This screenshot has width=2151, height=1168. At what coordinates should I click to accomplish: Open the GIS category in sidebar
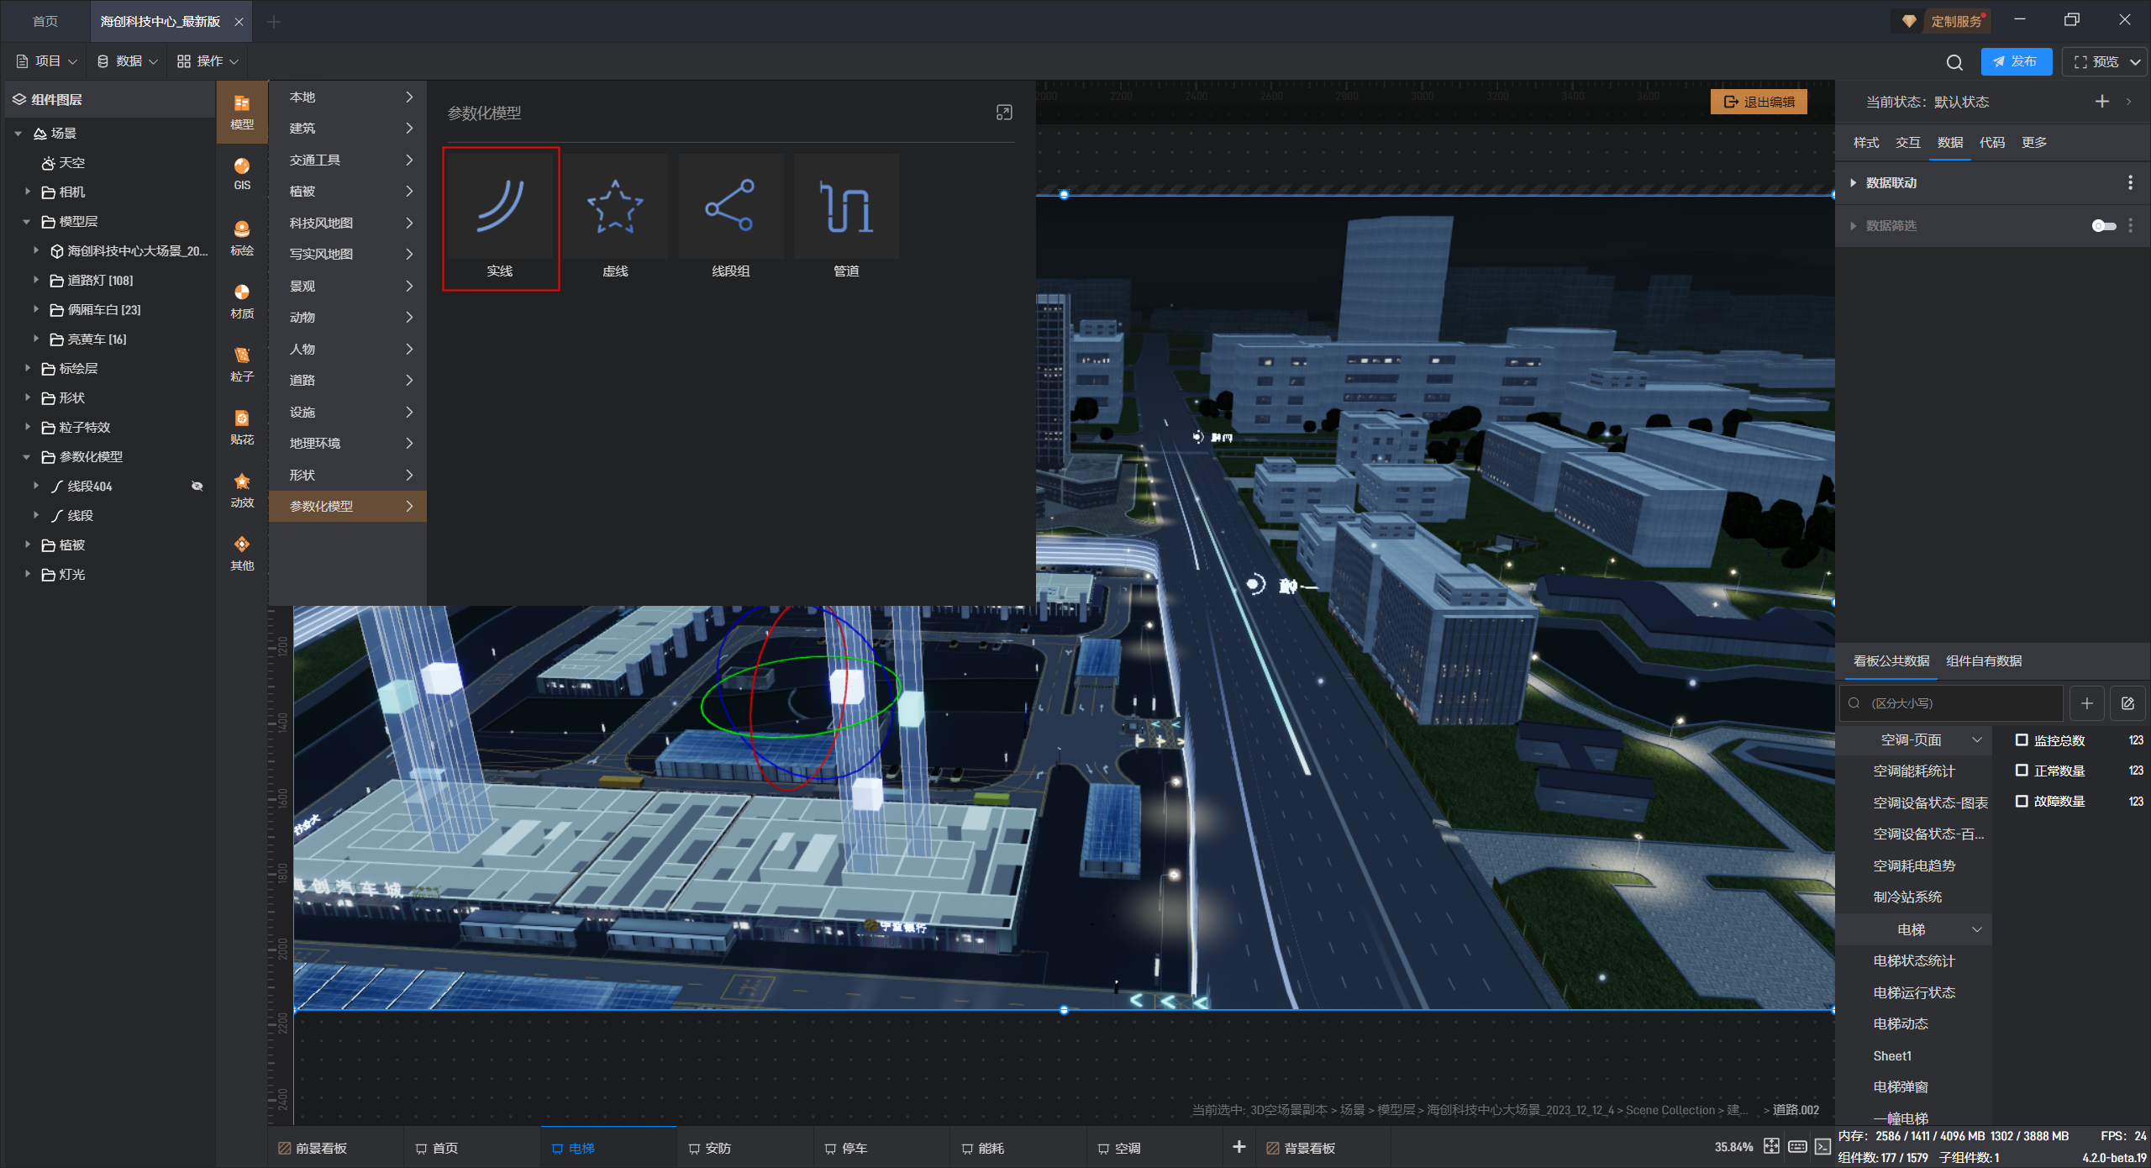click(242, 173)
